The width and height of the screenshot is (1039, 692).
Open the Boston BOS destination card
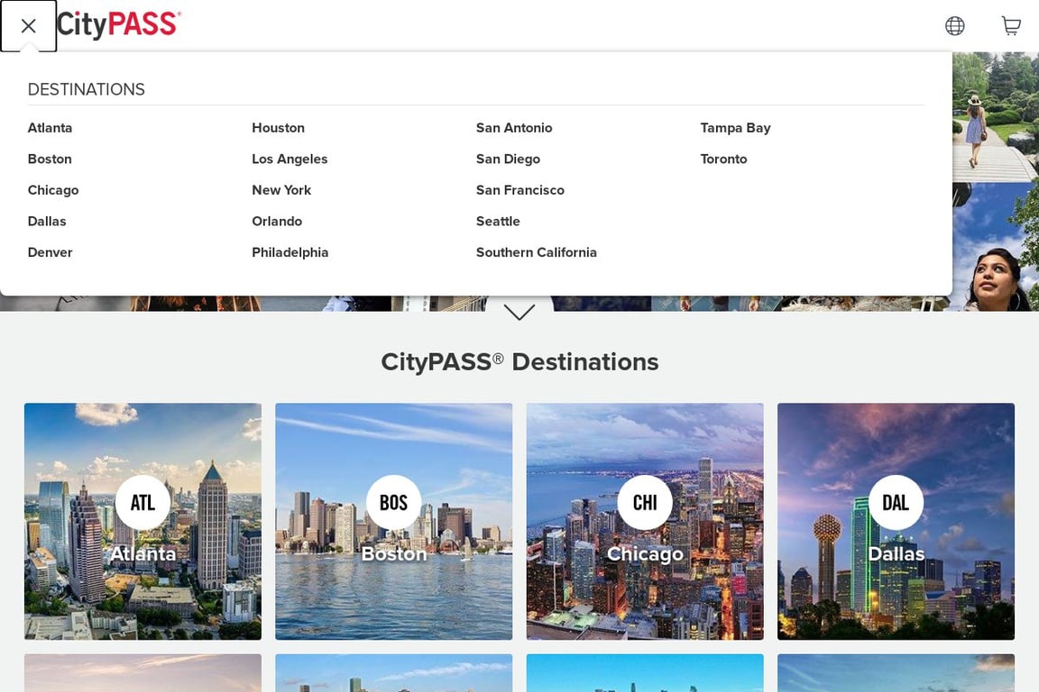[x=393, y=521]
